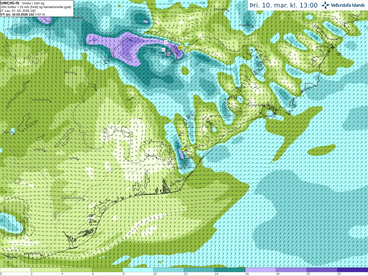Click the Veðurstofa Íslands logo icon

pos(325,5)
